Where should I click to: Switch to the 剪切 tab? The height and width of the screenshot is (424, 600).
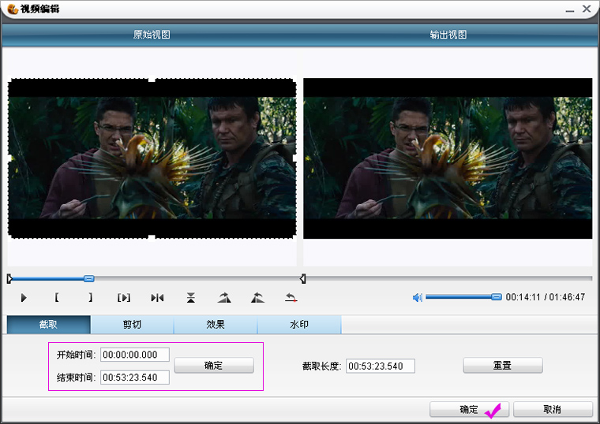(x=132, y=325)
